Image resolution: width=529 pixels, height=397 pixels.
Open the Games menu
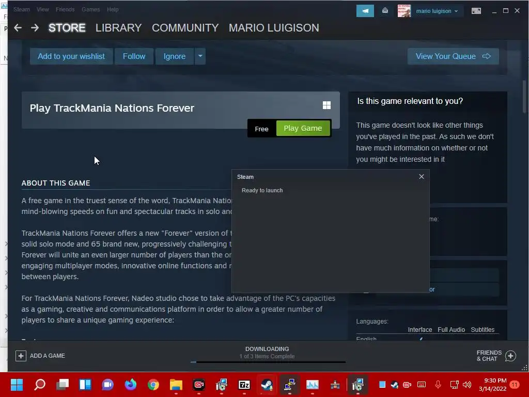(x=91, y=9)
